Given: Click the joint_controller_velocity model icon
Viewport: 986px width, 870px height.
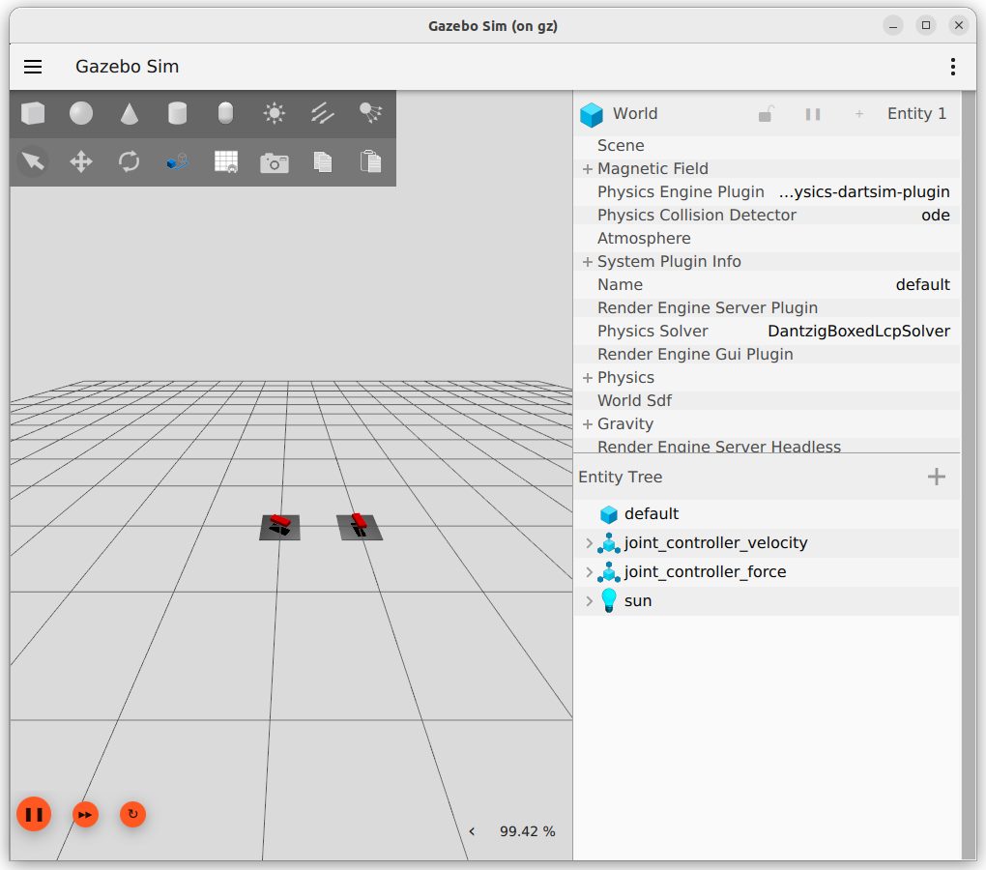Looking at the screenshot, I should click(x=609, y=543).
